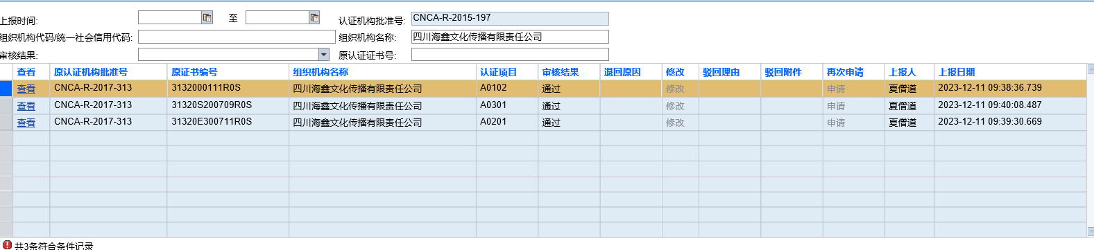Click 认证项目 cell A0301
Viewport: 1094px width, 250px height.
(x=507, y=105)
